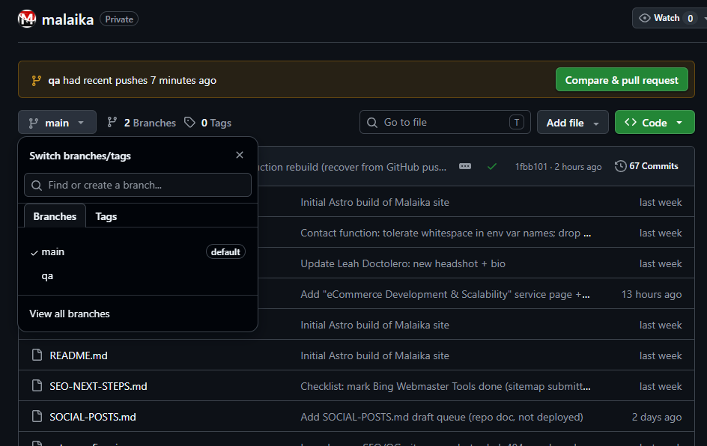Open commit 'Contact function: tolerate whitespace'
Viewport: 707px width, 446px height.
point(446,233)
